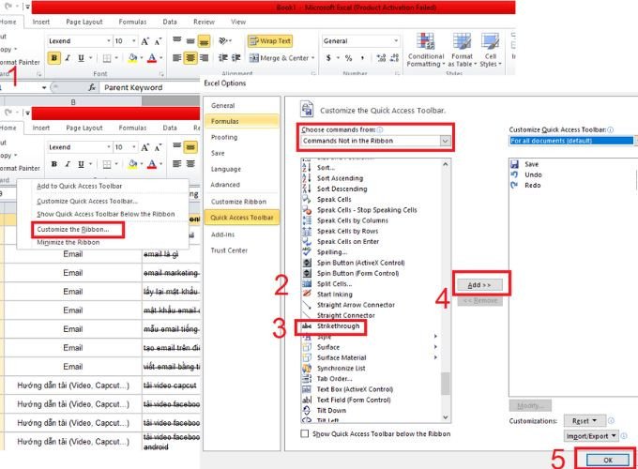Open Cell Styles

tap(491, 50)
